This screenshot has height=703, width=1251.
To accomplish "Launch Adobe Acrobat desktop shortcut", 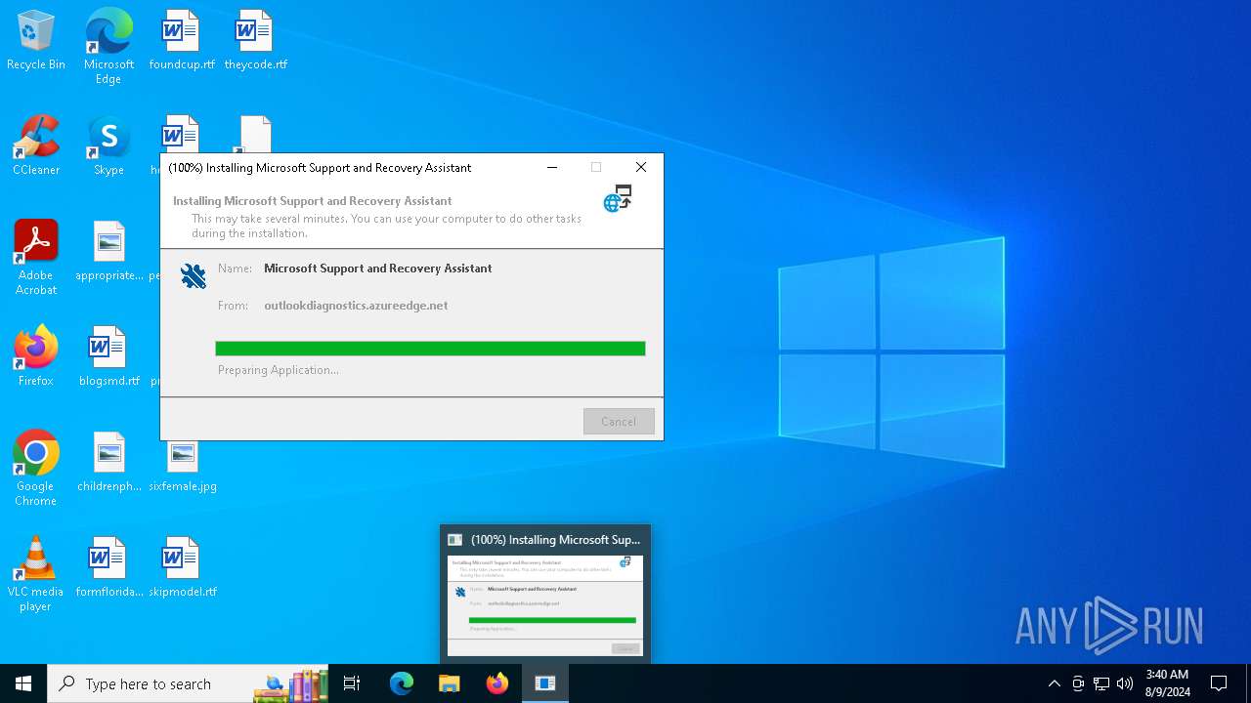I will tap(36, 257).
